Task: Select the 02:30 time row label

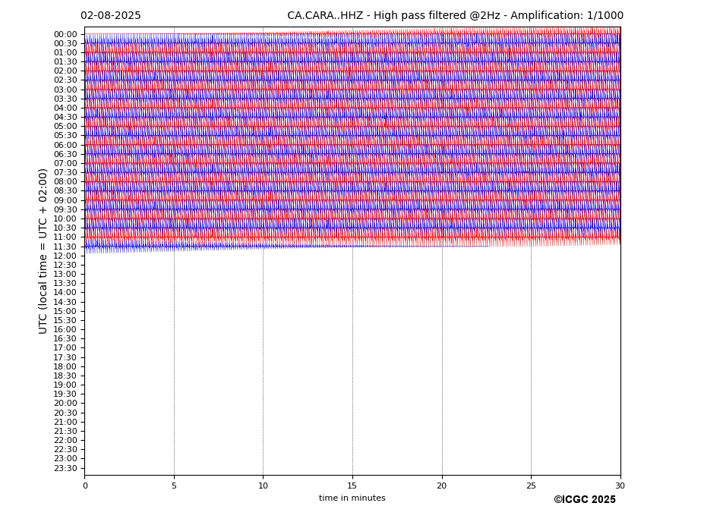Action: [x=65, y=80]
